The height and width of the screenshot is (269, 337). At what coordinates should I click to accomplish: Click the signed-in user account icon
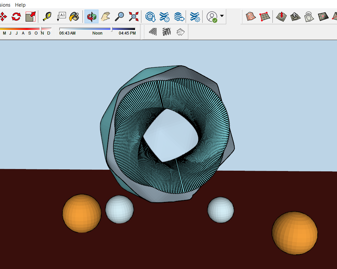click(x=212, y=16)
